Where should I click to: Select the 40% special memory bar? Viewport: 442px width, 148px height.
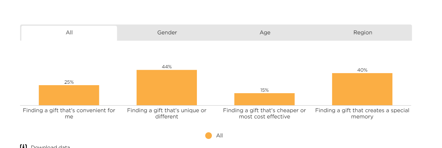coord(362,89)
